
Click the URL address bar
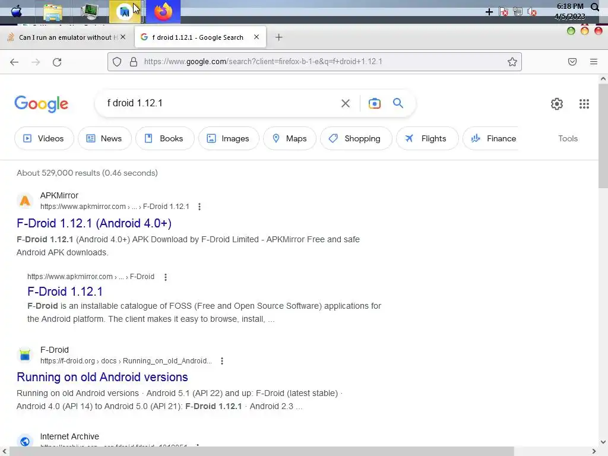click(314, 62)
